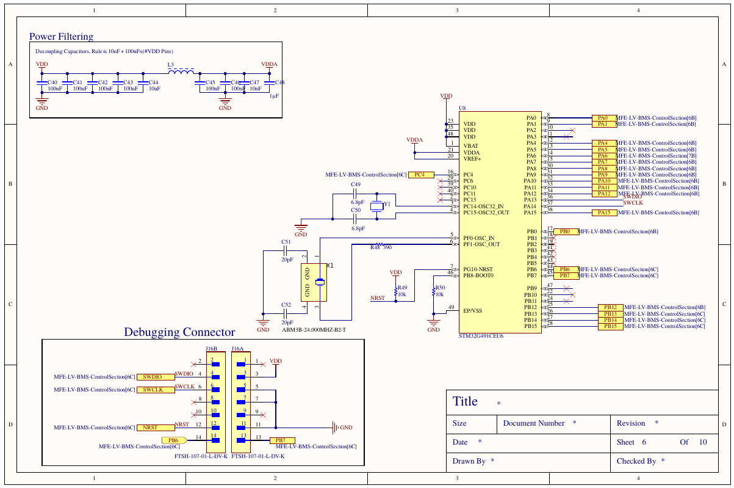
Task: Click the PC15-OSC32_OUT pin label on U8
Action: [486, 213]
